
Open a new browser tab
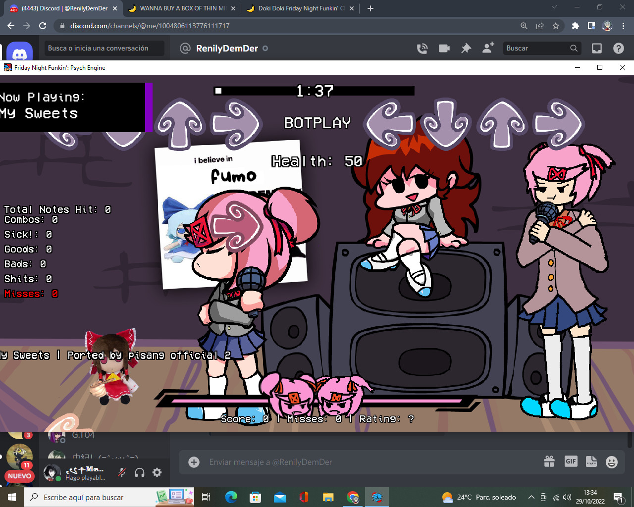(370, 8)
